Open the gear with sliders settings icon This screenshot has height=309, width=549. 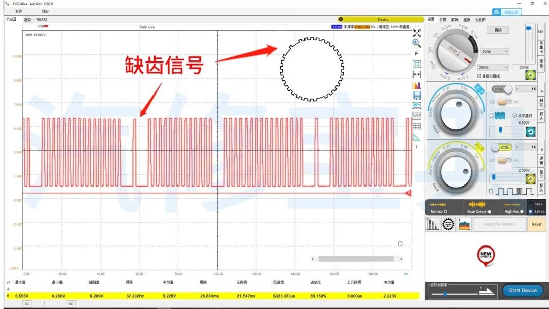pyautogui.click(x=448, y=224)
